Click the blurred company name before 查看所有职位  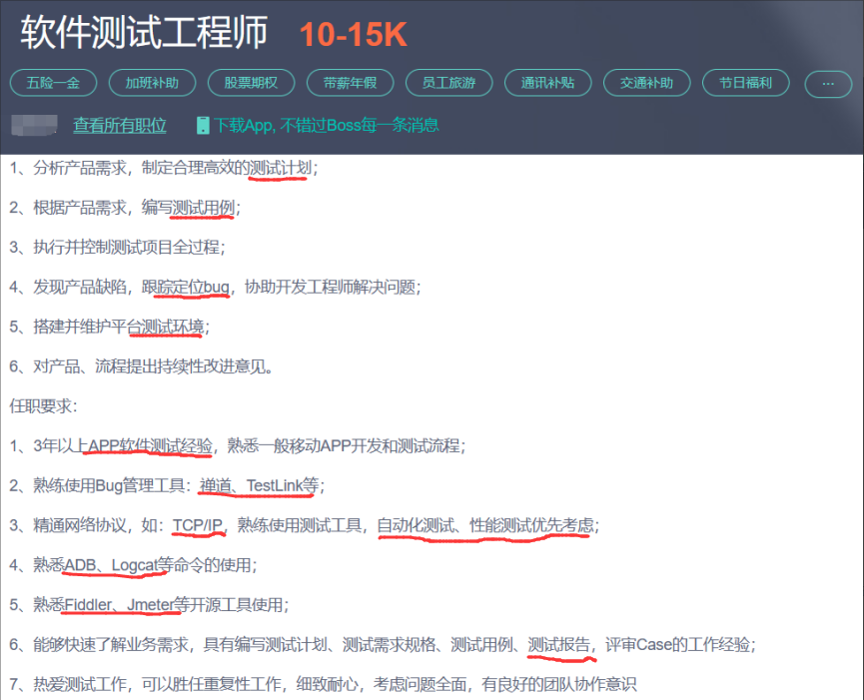35,126
